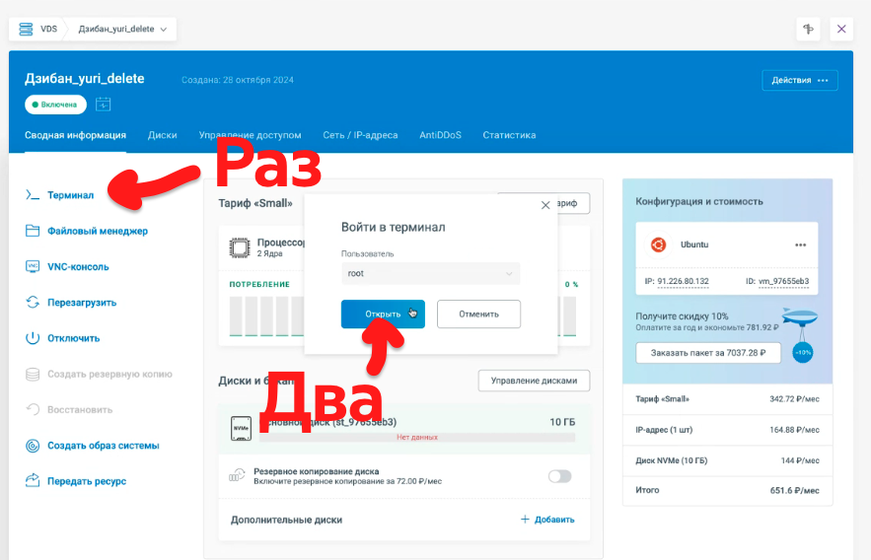This screenshot has height=560, width=871.
Task: Open the Ubuntu three-dots menu
Action: pyautogui.click(x=801, y=245)
